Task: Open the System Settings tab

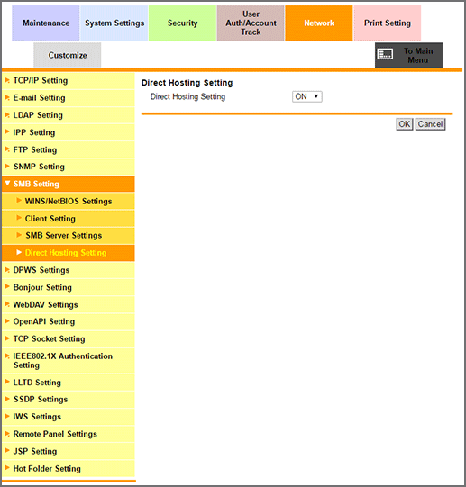Action: pos(114,23)
